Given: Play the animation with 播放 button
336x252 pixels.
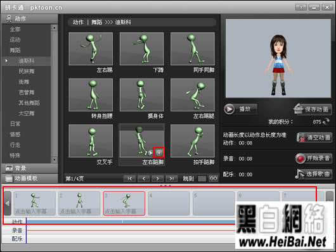Looking at the screenshot, I should coord(240,109).
